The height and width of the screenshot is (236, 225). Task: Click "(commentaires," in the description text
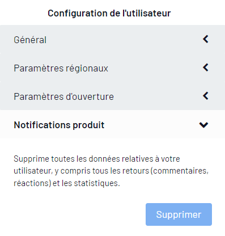pos(180,171)
